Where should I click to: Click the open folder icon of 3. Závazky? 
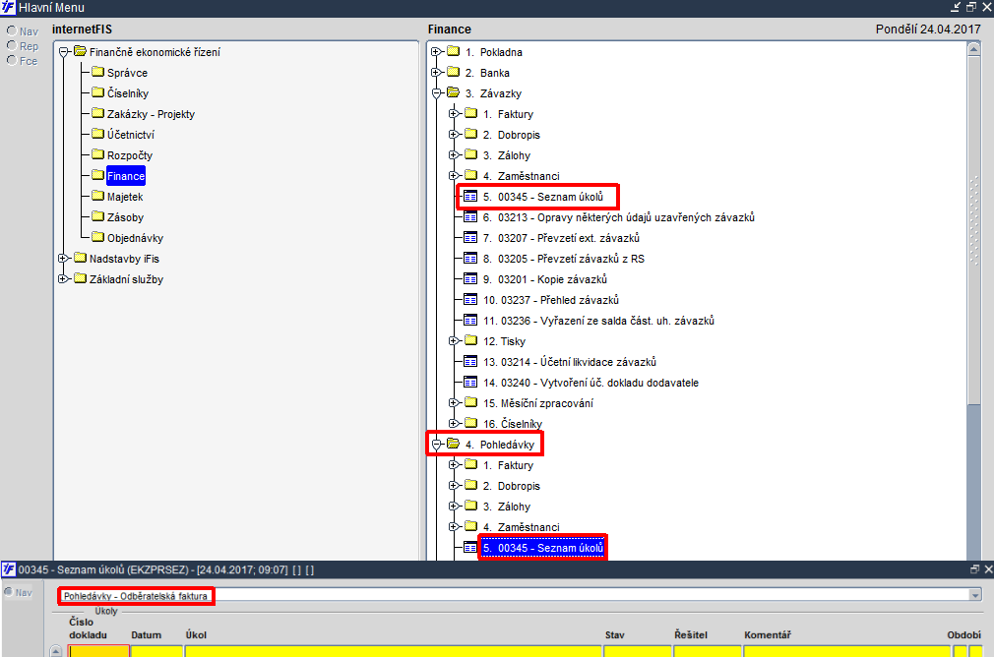click(x=454, y=92)
